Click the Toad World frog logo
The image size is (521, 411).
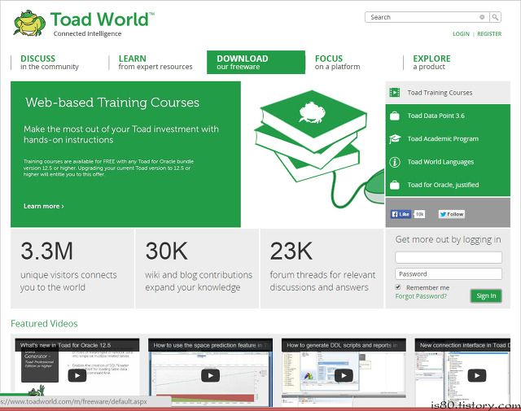pos(29,24)
